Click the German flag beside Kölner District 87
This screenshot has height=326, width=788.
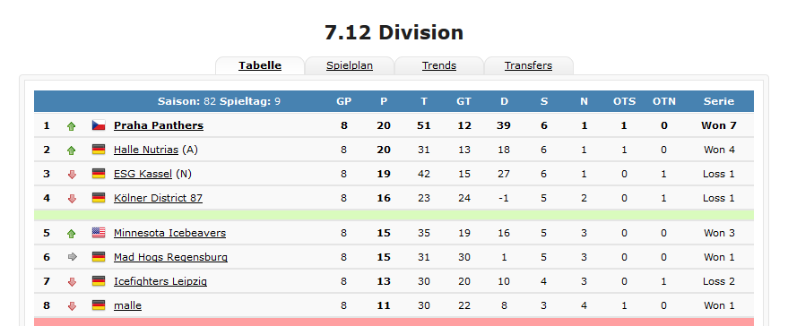[99, 198]
